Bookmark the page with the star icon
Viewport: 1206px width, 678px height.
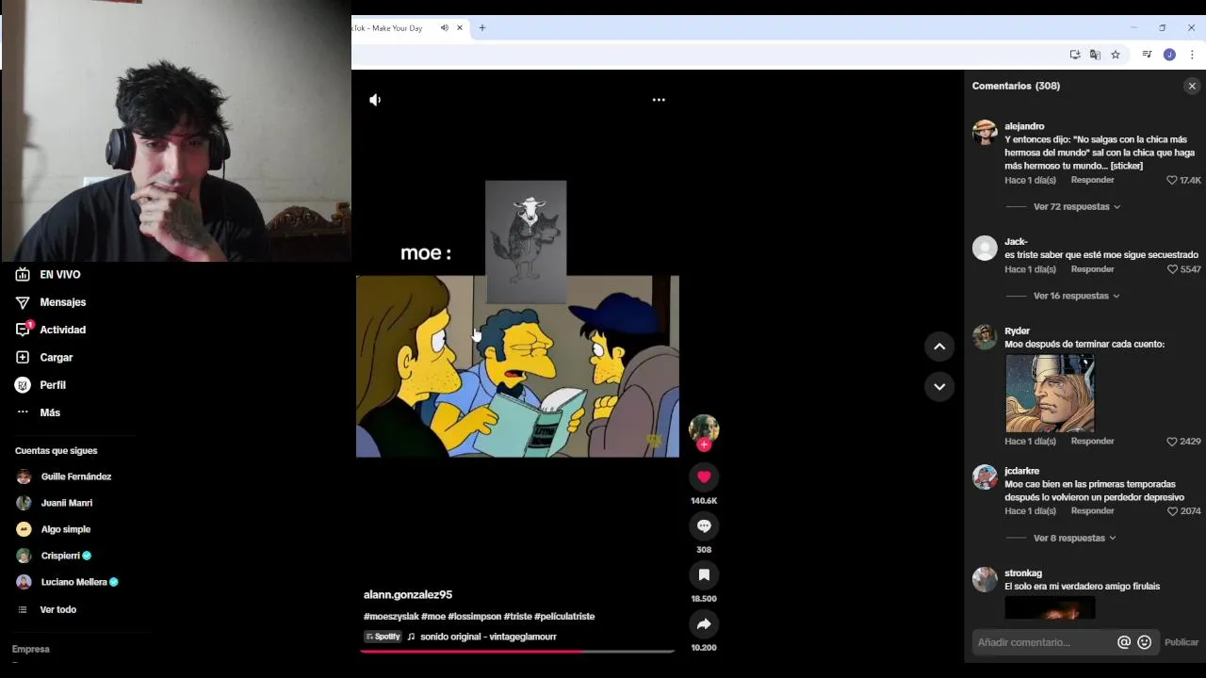[x=1116, y=55]
